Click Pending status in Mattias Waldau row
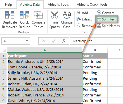The image size is (123, 104). click(x=95, y=89)
